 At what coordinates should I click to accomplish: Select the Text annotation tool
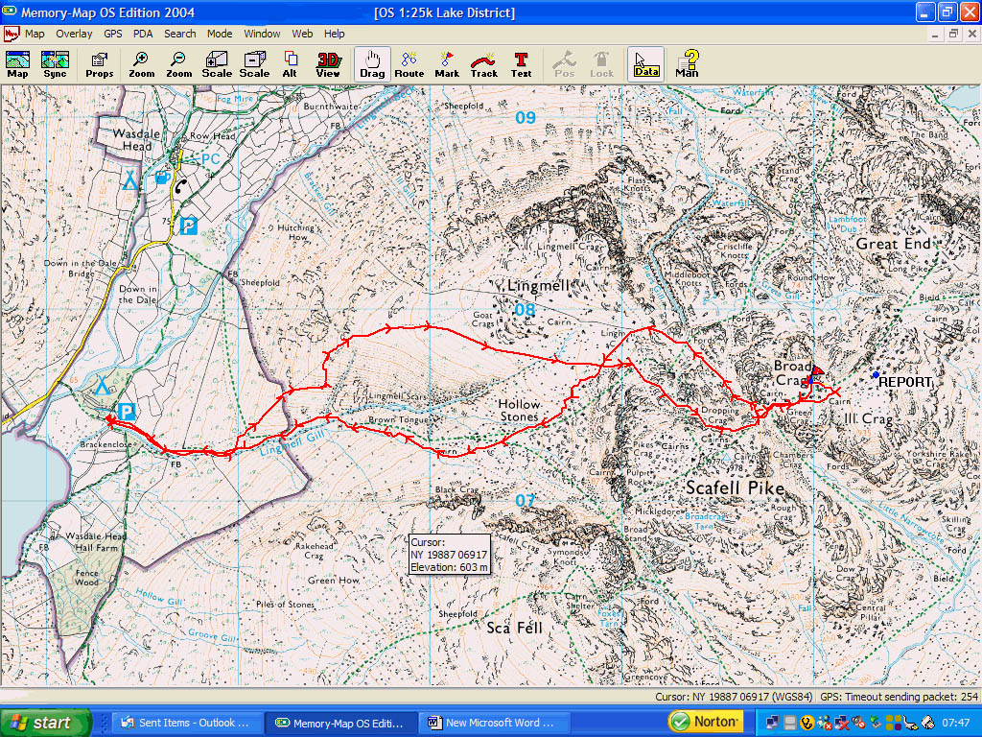(x=521, y=64)
